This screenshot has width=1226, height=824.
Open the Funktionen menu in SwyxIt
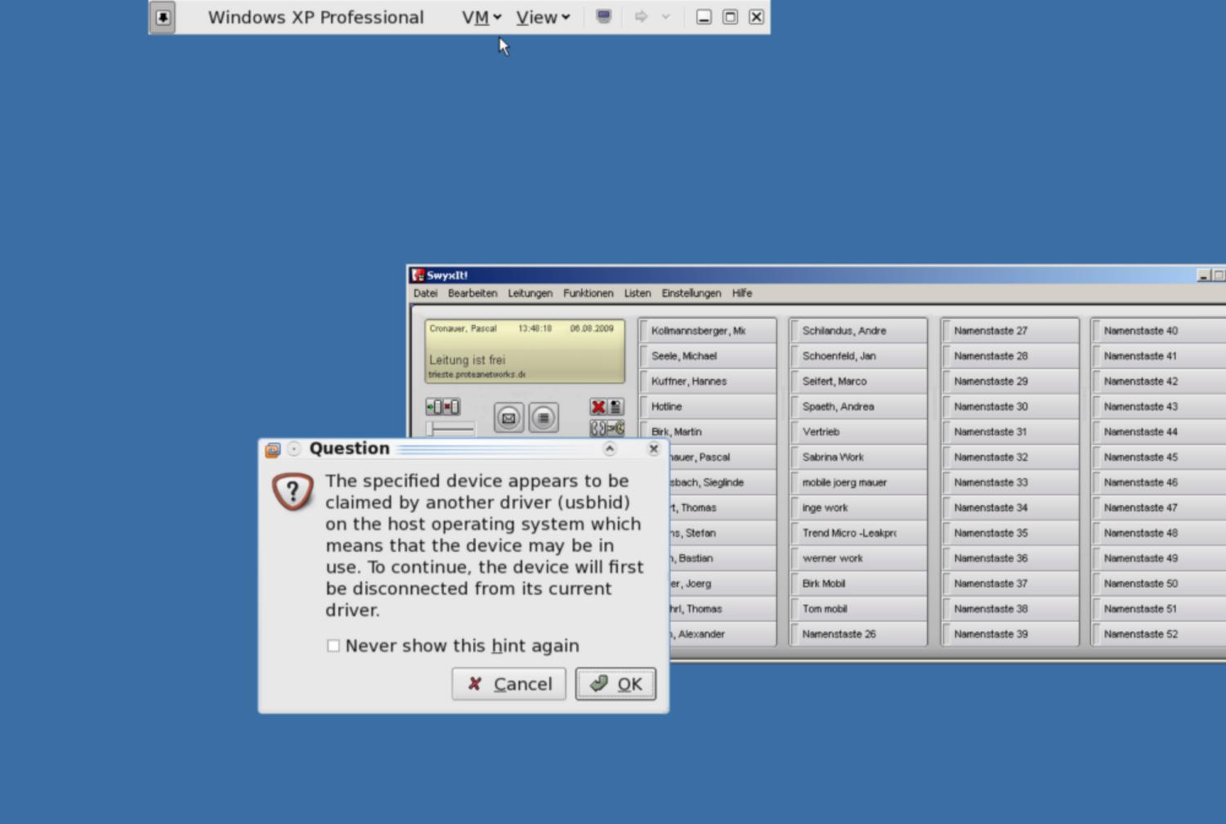click(x=588, y=293)
